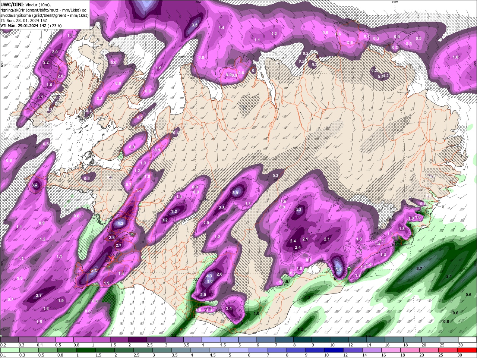Click the 3.4 snowfall value on the map
Screen dimensions: 477x358
pos(35,185)
